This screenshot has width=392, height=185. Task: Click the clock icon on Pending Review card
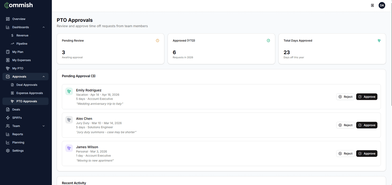click(157, 41)
